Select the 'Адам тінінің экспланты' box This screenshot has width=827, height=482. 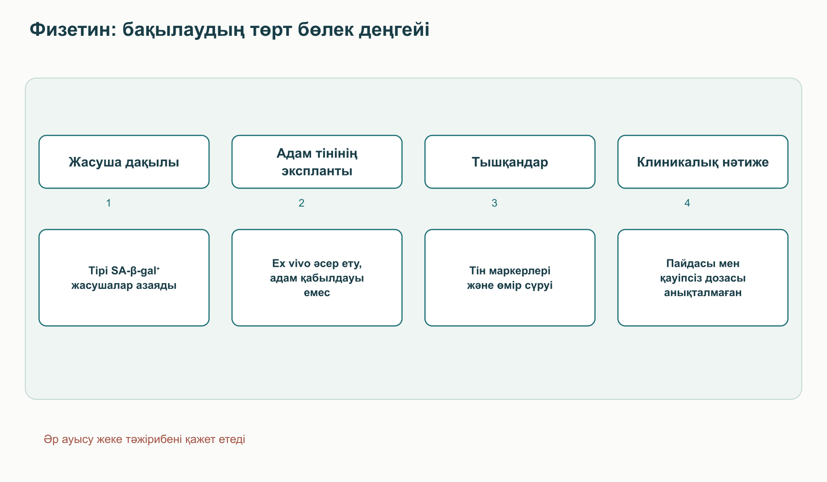317,162
